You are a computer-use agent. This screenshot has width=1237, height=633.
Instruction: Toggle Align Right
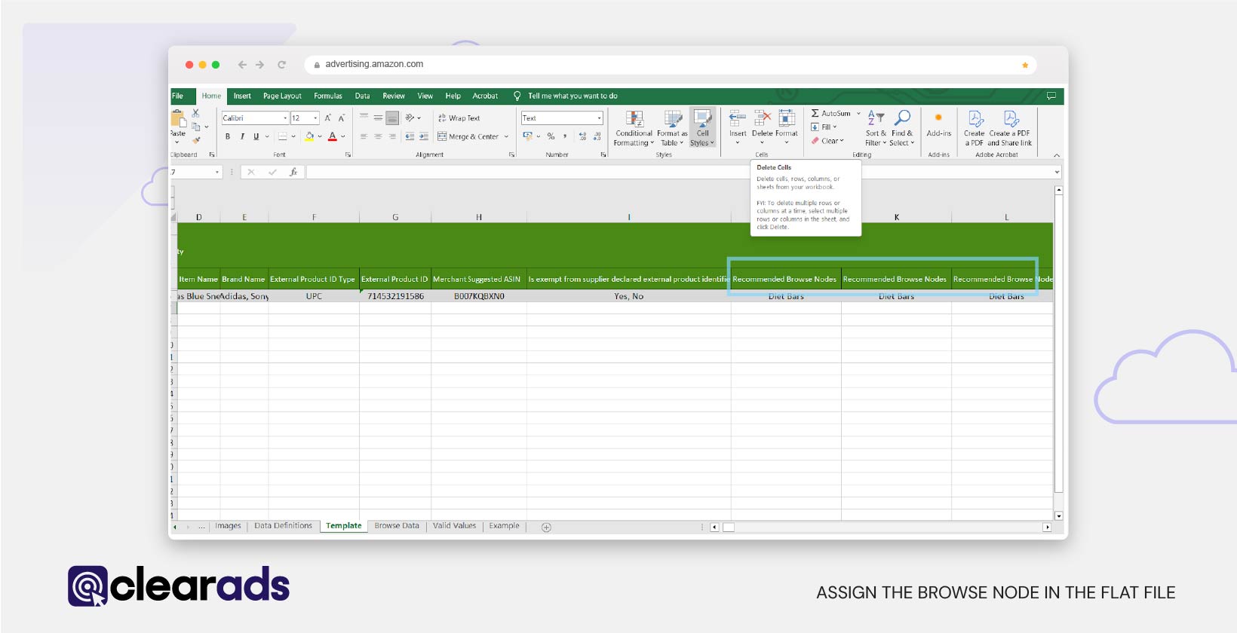pos(392,136)
